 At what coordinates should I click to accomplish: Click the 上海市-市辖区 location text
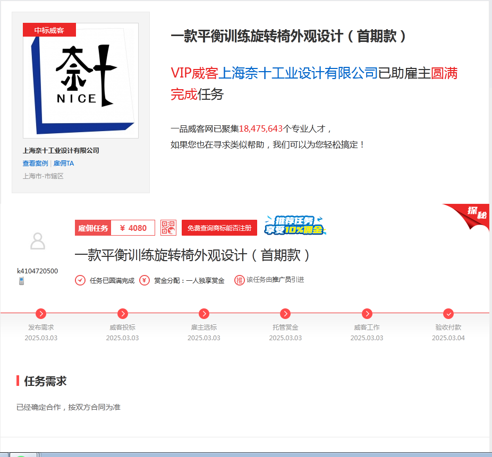coord(43,176)
